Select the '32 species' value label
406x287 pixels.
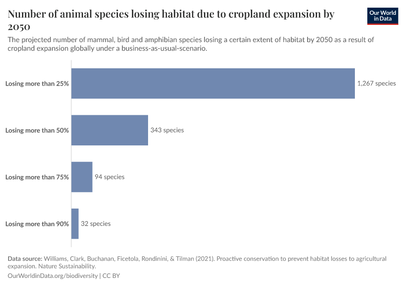(96, 224)
